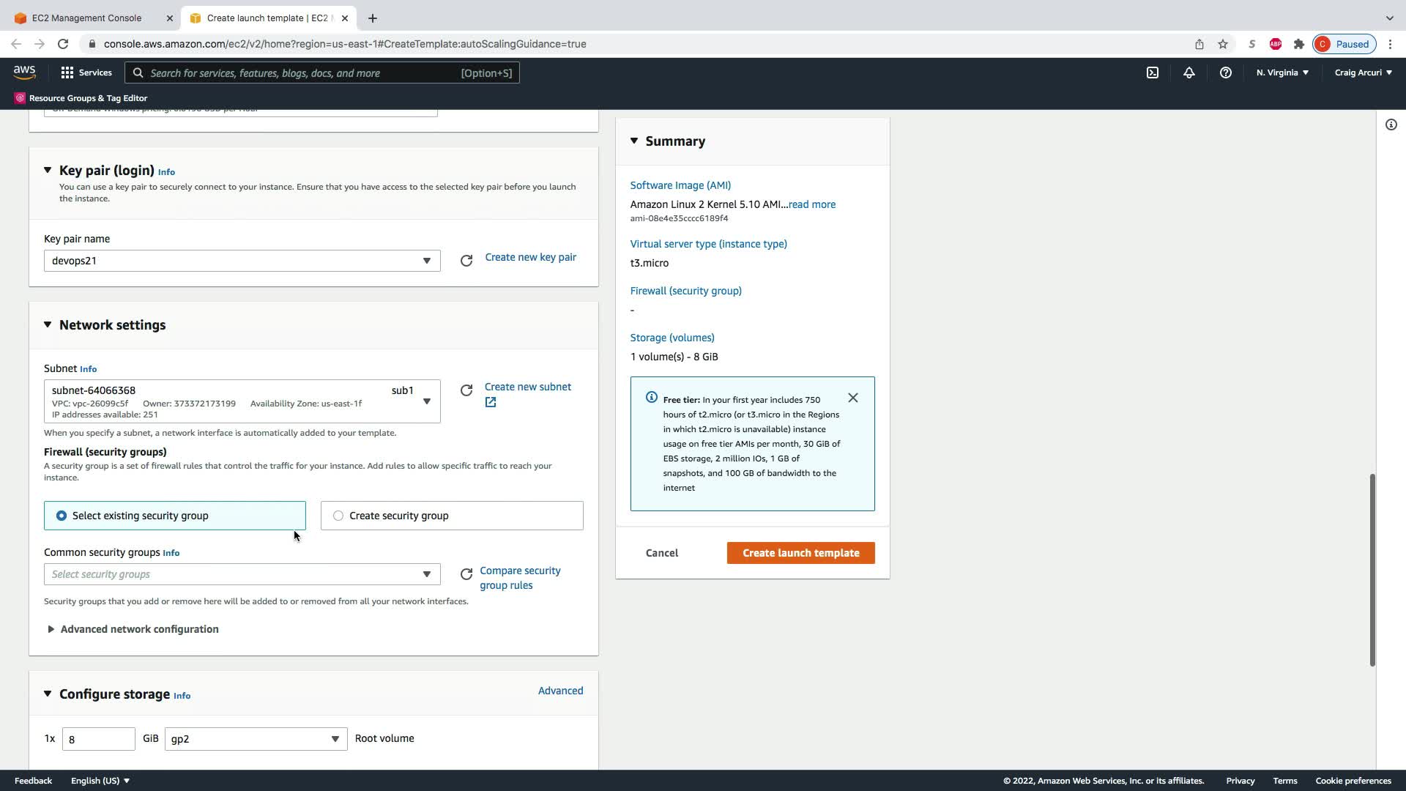Open the help question mark icon
Viewport: 1406px width, 791px height.
tap(1225, 73)
